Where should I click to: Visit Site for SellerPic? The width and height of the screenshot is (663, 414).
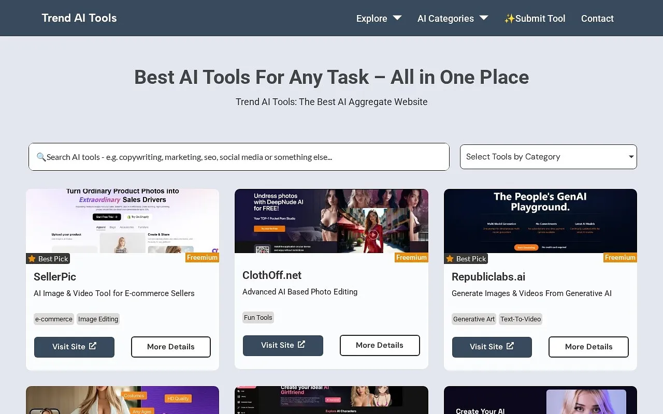(x=74, y=347)
